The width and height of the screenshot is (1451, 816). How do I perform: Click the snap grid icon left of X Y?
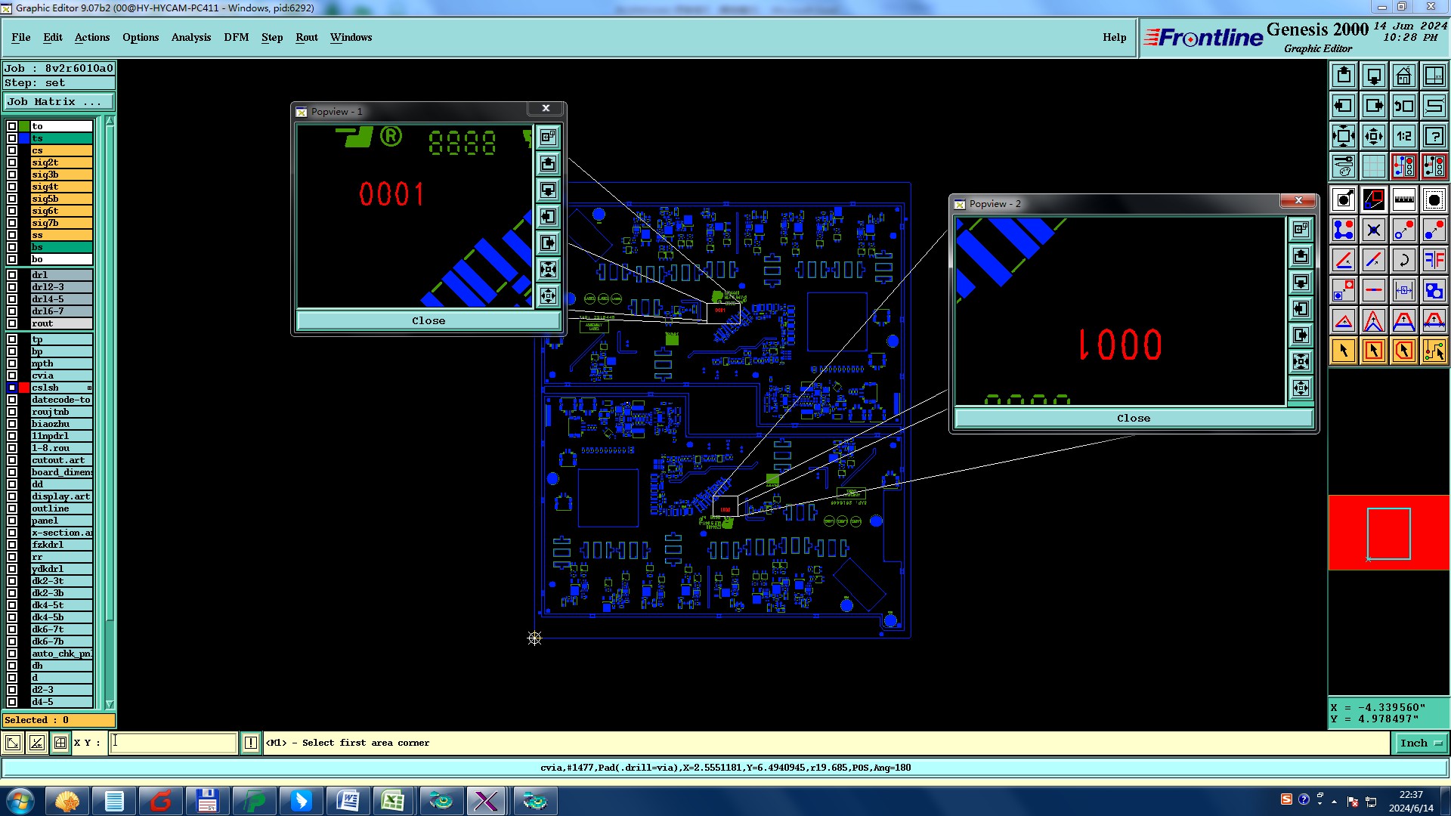pos(60,743)
